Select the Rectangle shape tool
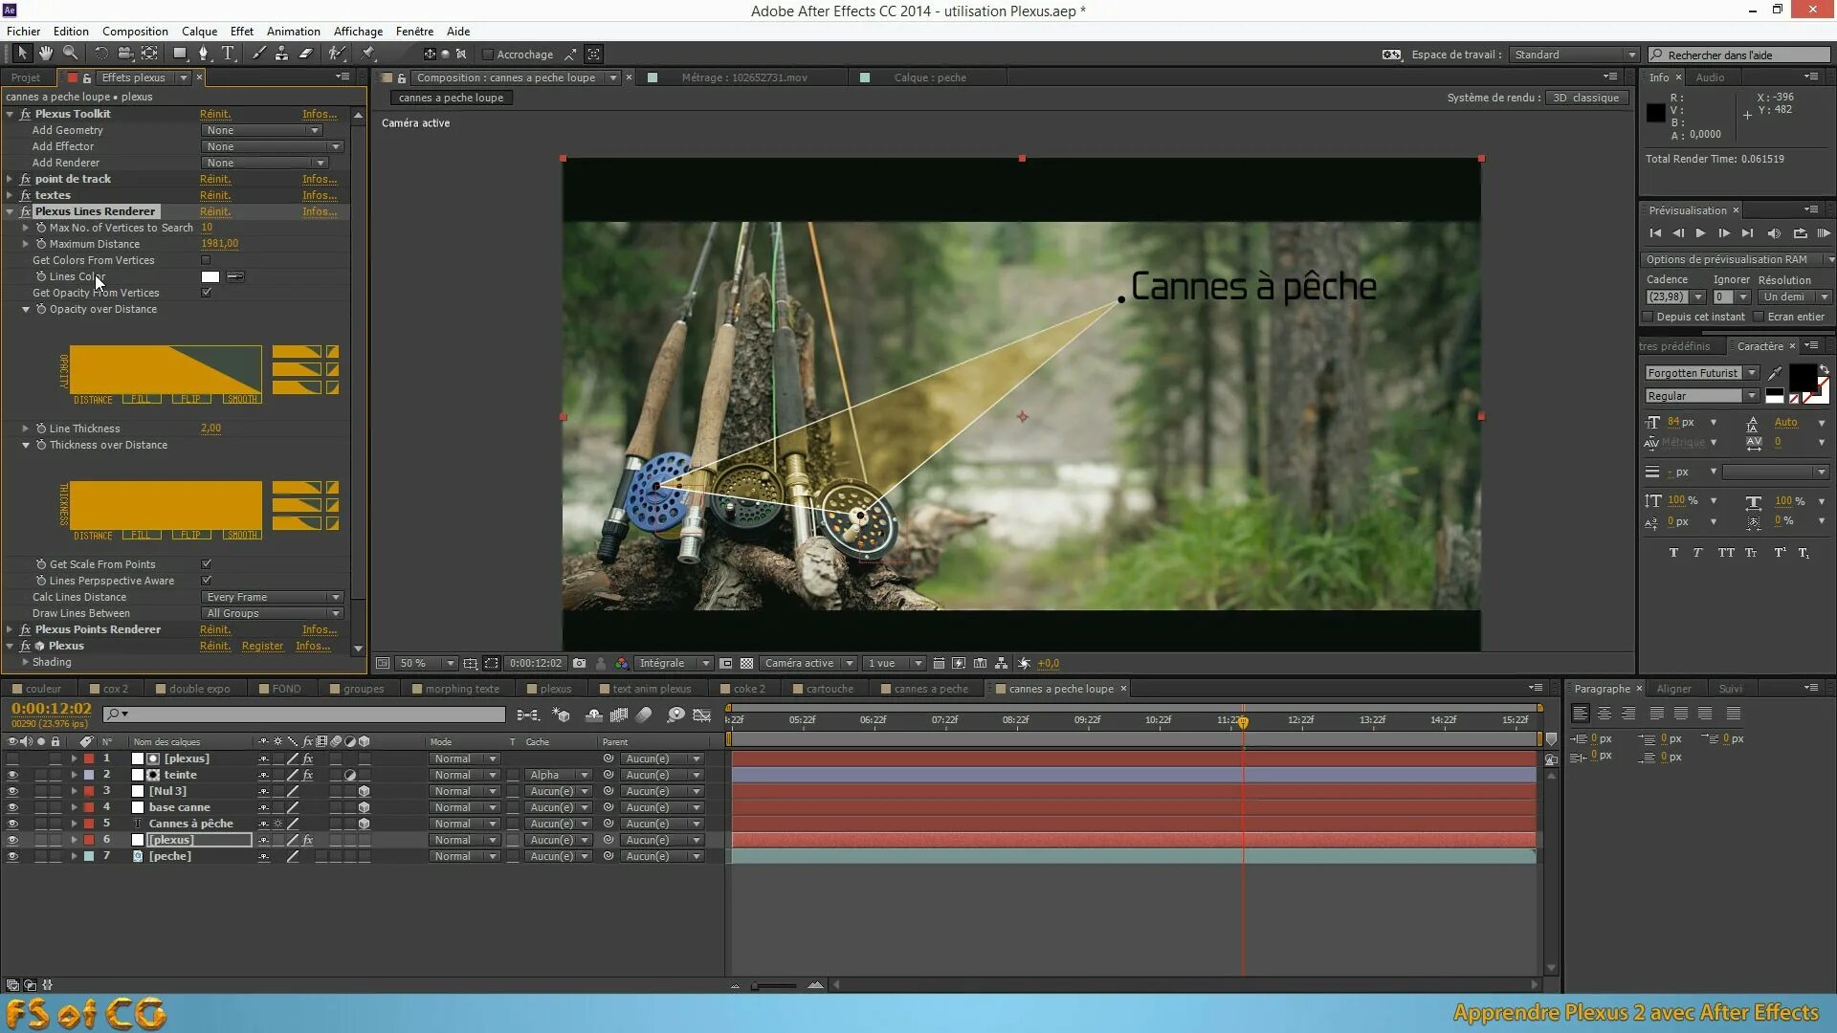Viewport: 1837px width, 1033px height. pos(179,54)
